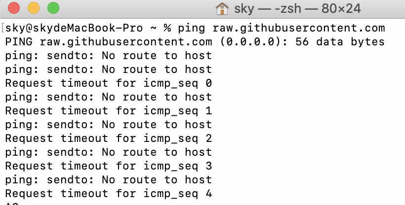Click the sendto error line above icmp_seq 4
This screenshot has width=405, height=205.
(108, 180)
